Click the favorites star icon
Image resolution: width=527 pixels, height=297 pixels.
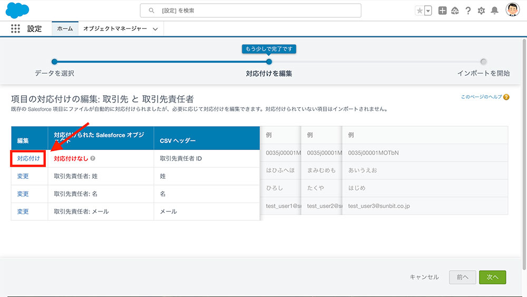[419, 11]
